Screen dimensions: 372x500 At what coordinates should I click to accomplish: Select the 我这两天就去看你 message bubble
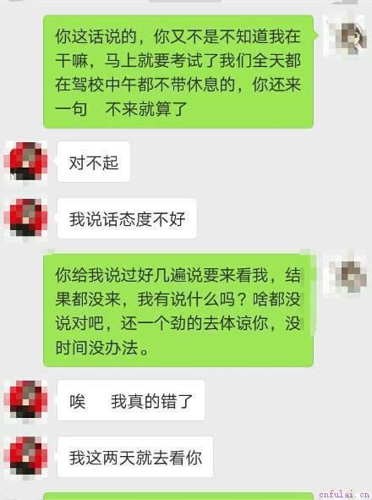135,457
